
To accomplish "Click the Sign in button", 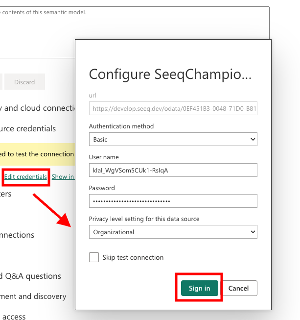I will 199,288.
